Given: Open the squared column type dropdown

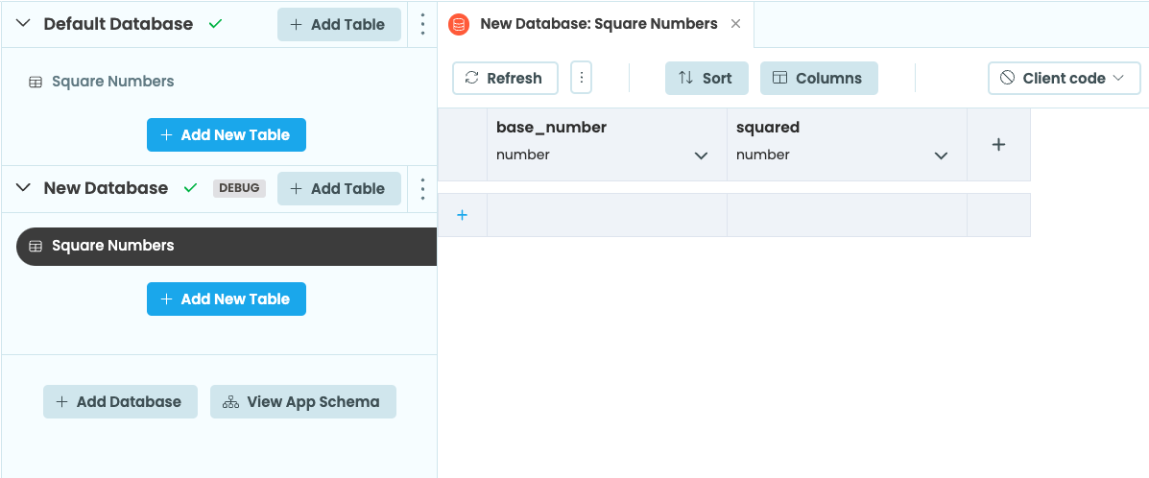Looking at the screenshot, I should point(941,155).
